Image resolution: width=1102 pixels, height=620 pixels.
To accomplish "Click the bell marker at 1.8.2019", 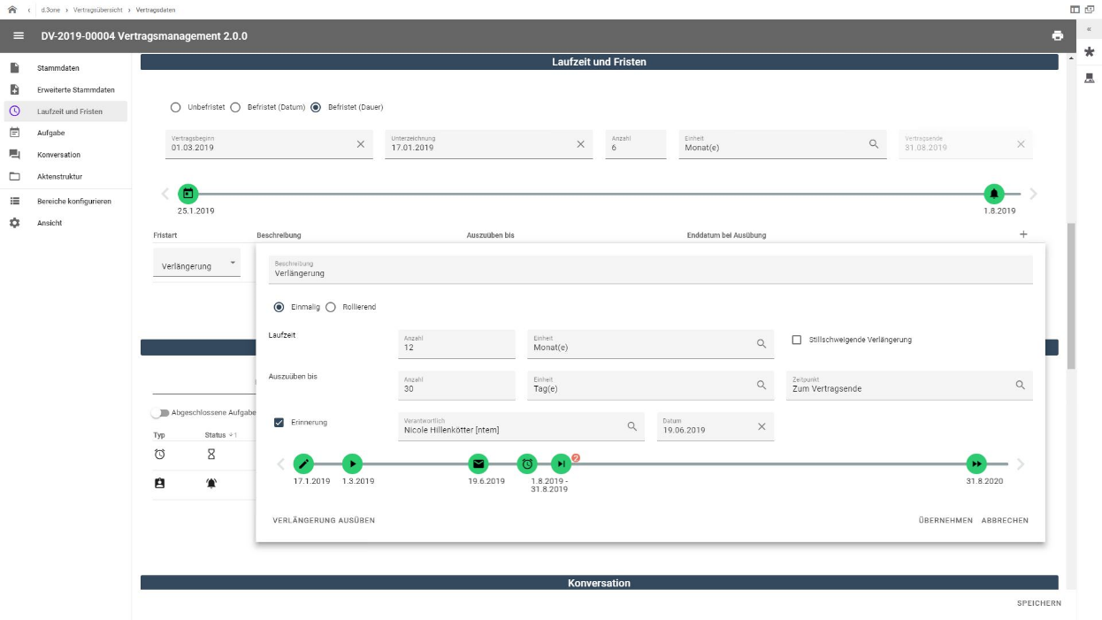I will (994, 193).
